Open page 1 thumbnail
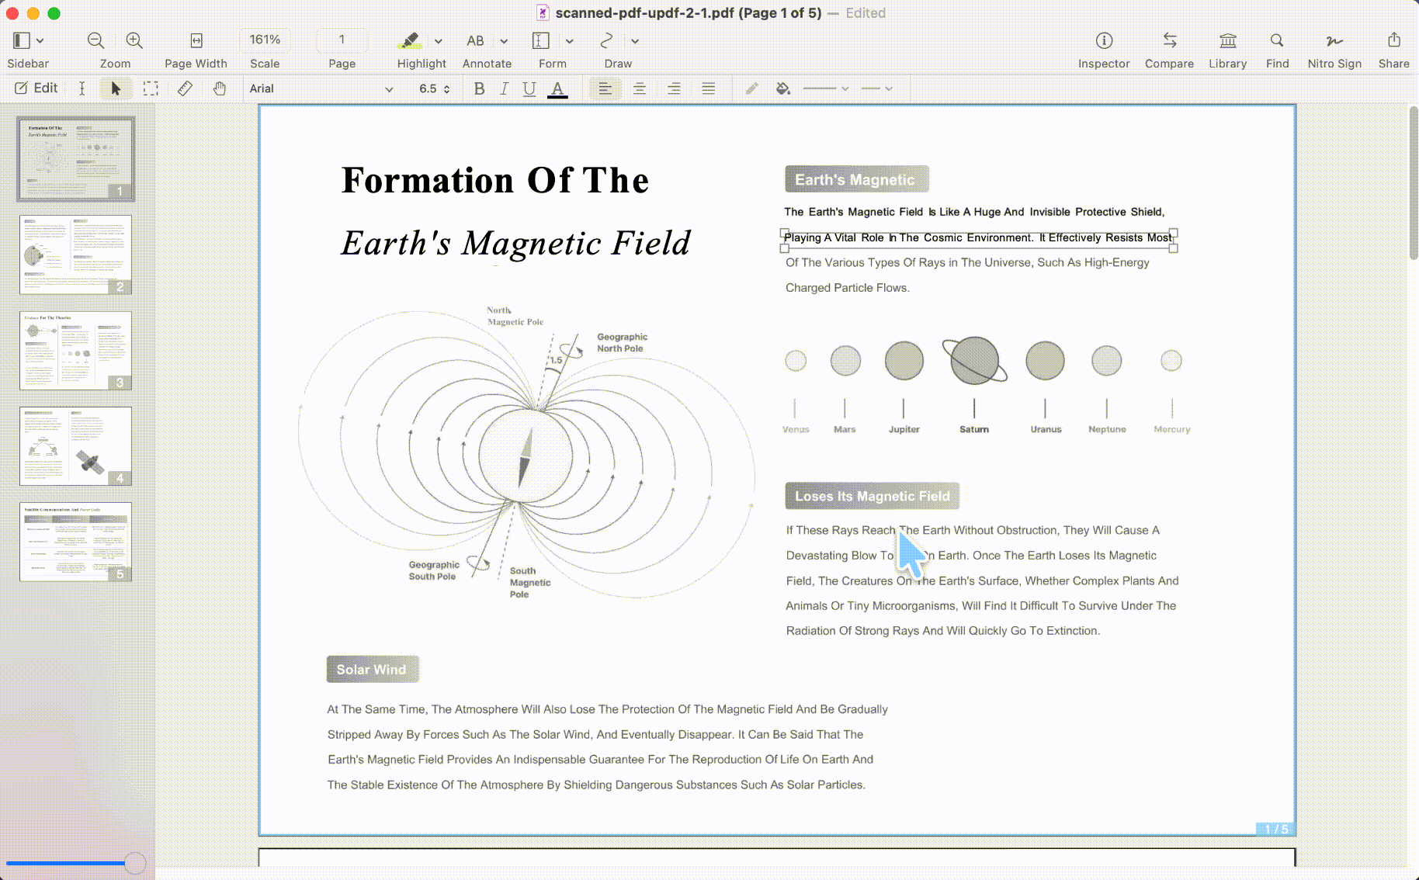The height and width of the screenshot is (880, 1419). click(x=76, y=158)
